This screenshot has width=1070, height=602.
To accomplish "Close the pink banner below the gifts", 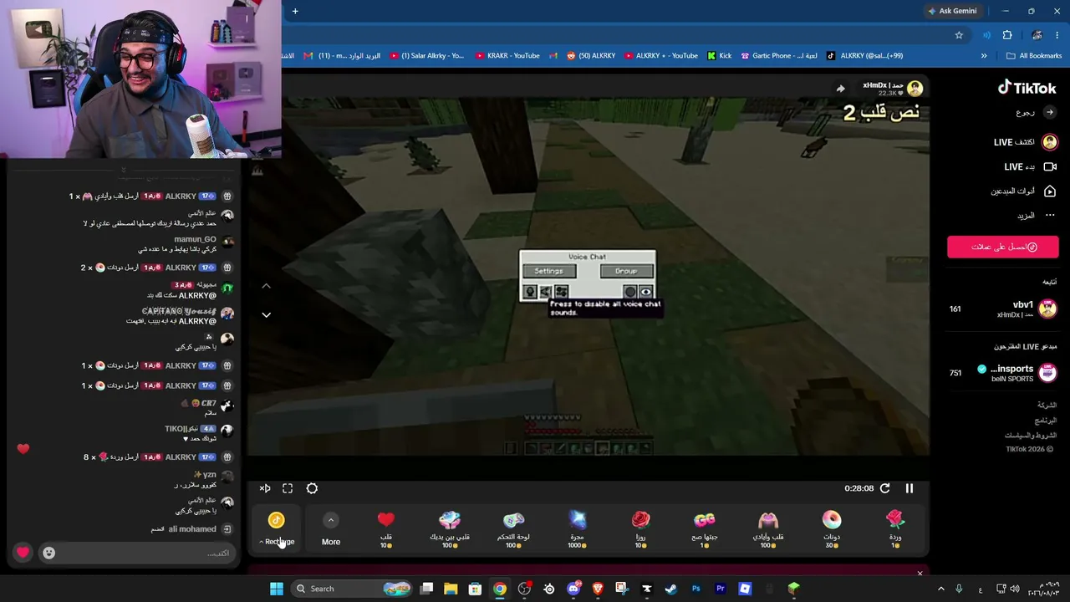I will pyautogui.click(x=920, y=573).
